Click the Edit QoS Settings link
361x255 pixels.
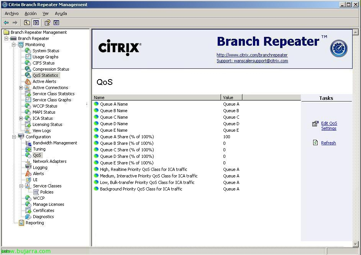point(329,126)
